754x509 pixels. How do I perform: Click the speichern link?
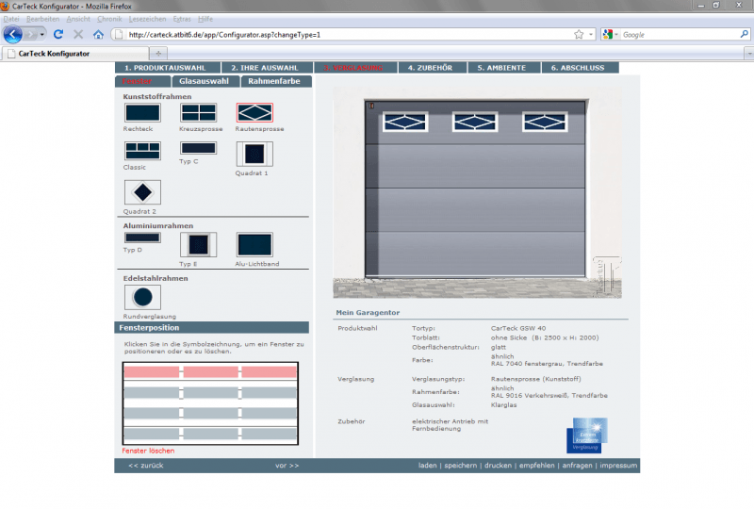460,466
